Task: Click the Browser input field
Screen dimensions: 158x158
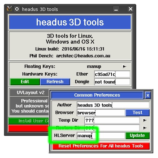Action: [x=101, y=113]
